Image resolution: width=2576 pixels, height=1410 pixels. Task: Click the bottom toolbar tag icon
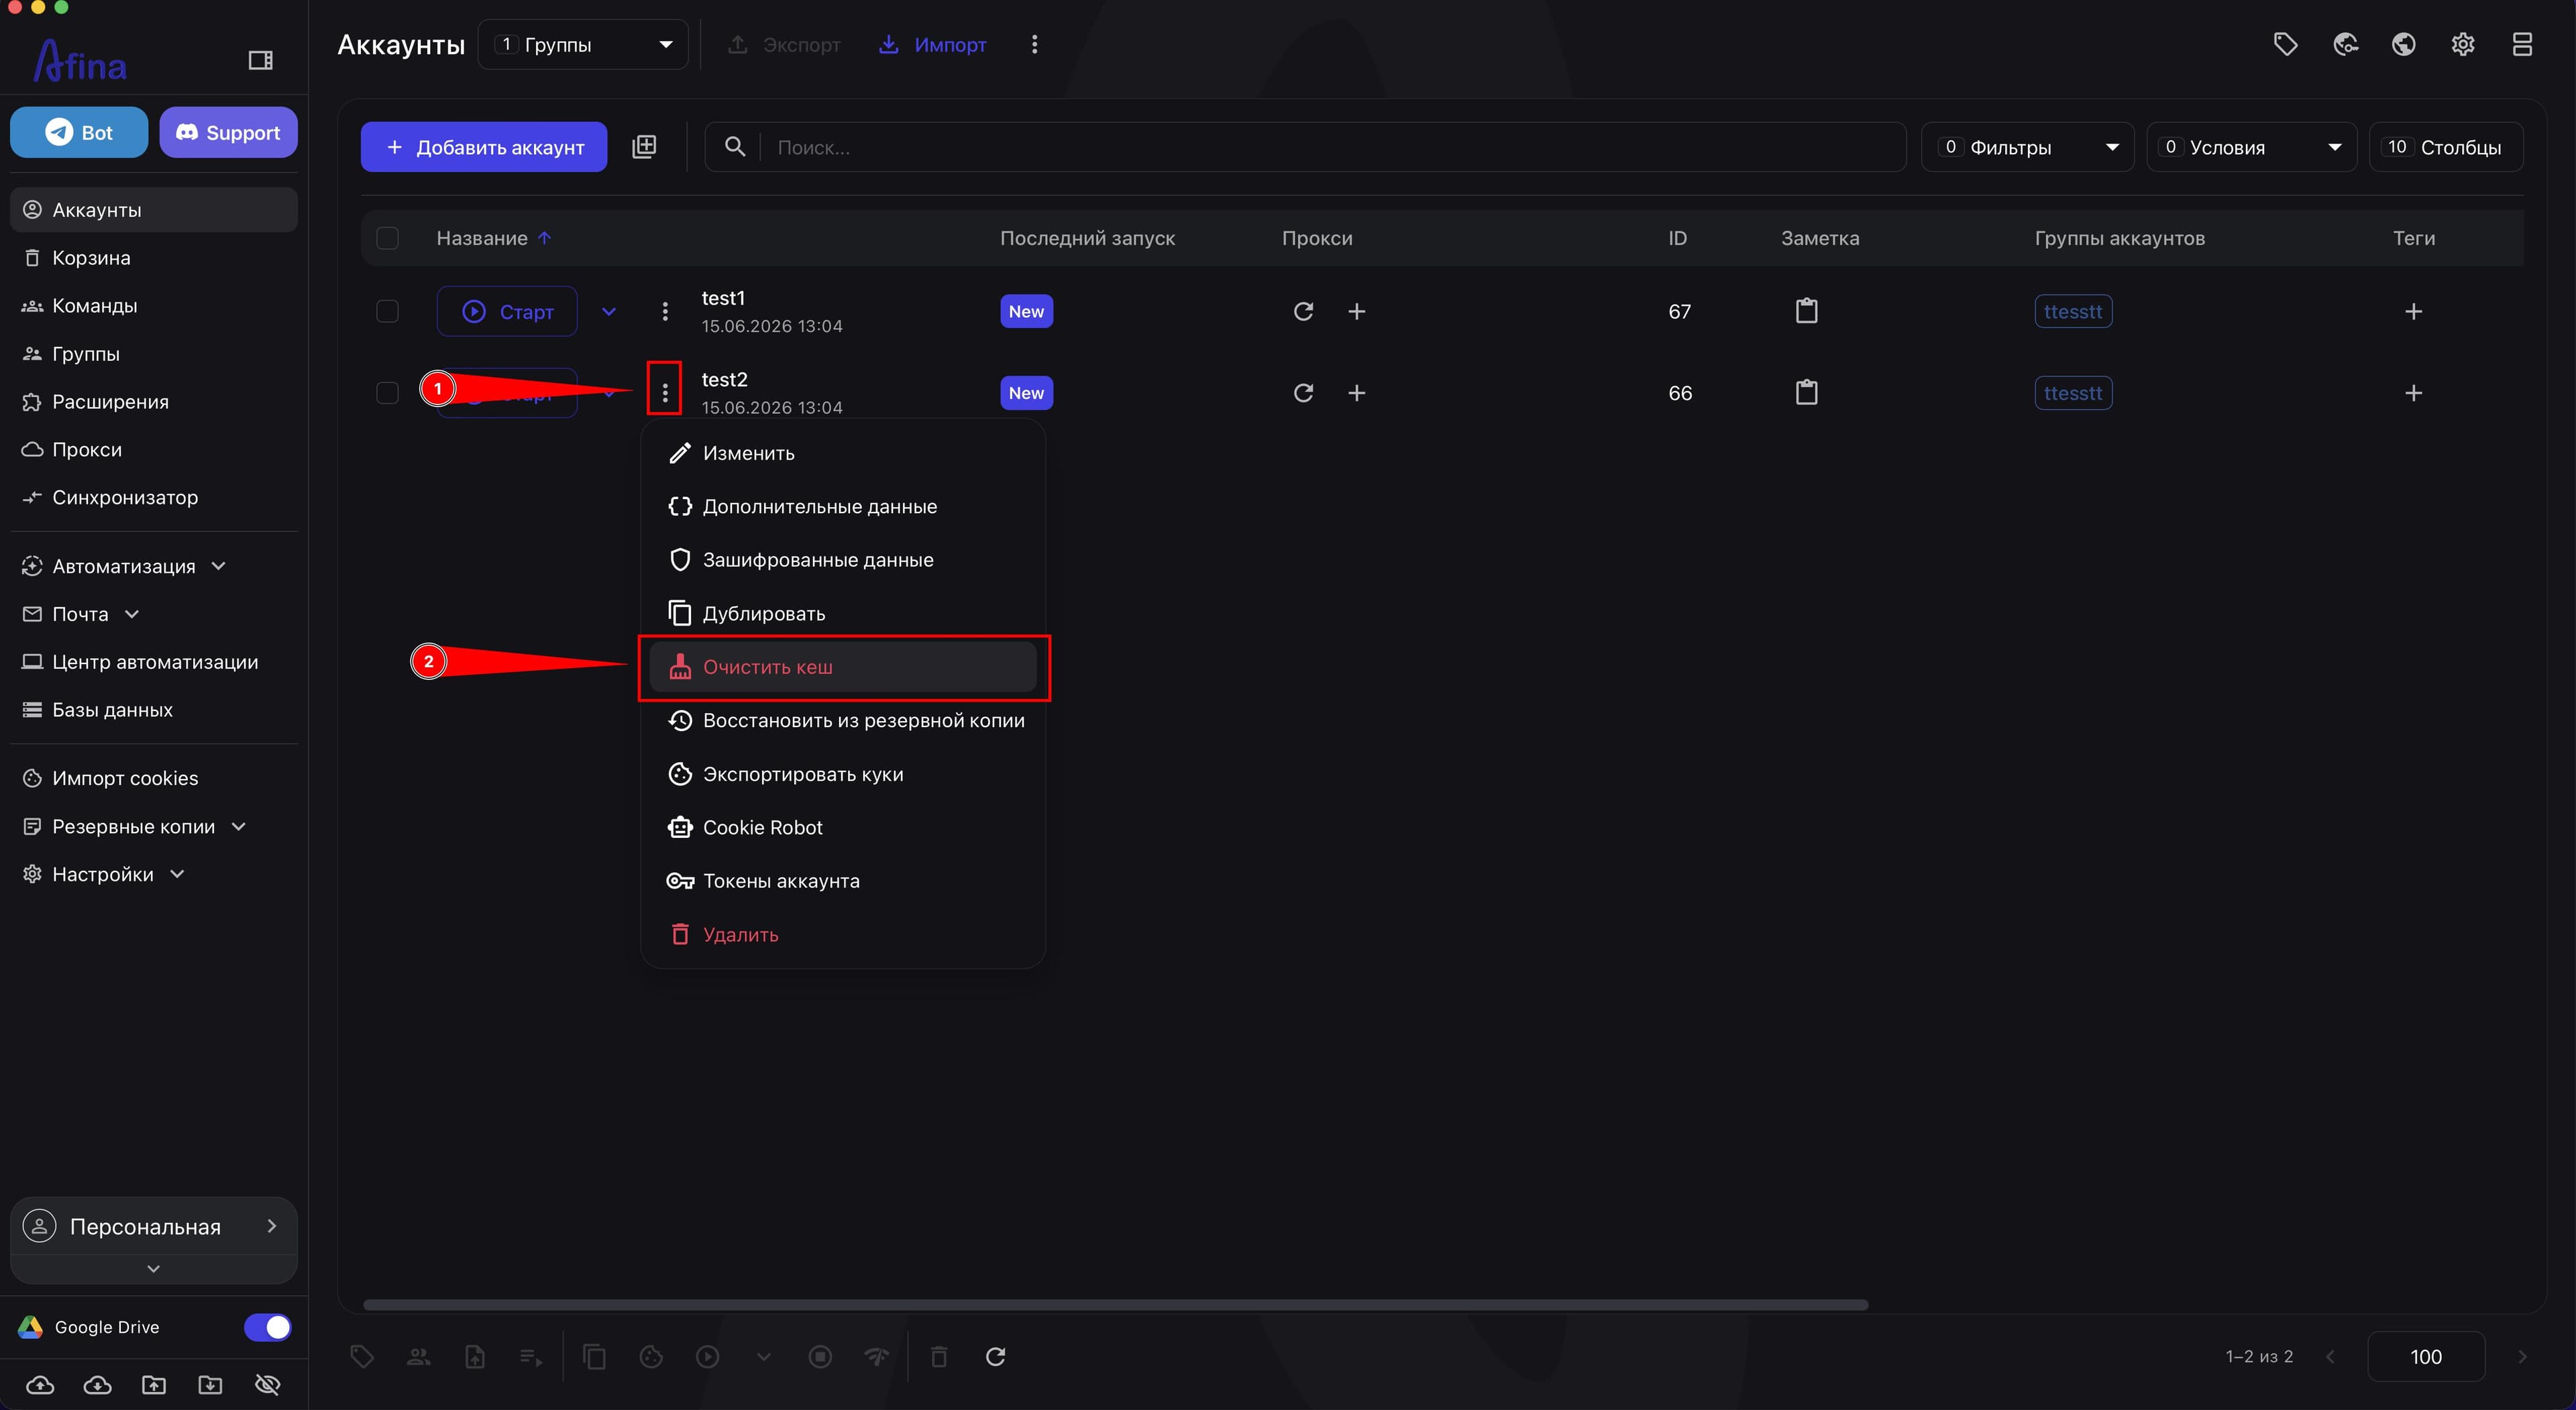tap(362, 1356)
